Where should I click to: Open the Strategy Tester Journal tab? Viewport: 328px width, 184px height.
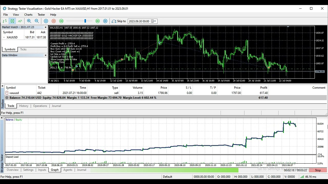[81, 170]
